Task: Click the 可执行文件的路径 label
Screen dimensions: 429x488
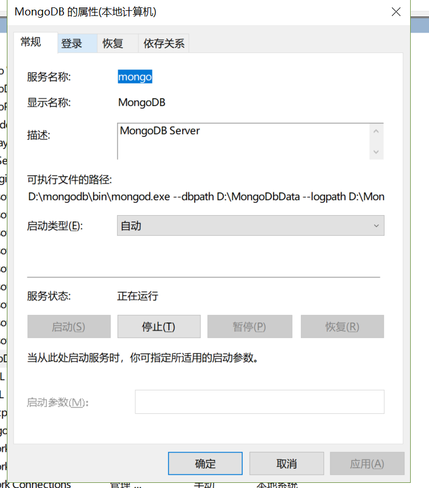Action: [x=70, y=180]
